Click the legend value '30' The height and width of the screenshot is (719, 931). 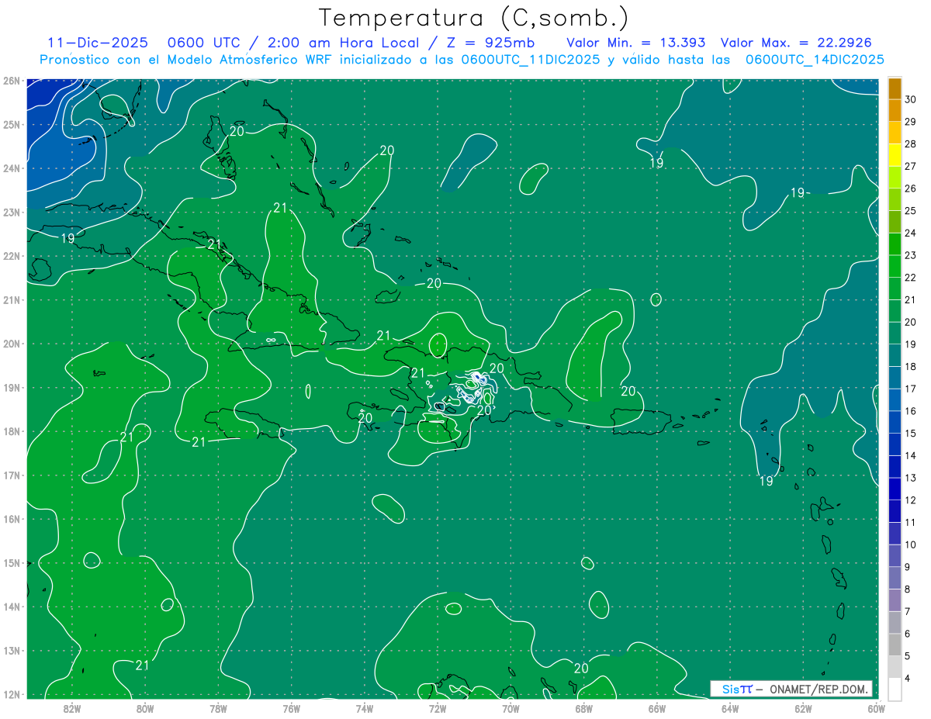[x=911, y=99]
